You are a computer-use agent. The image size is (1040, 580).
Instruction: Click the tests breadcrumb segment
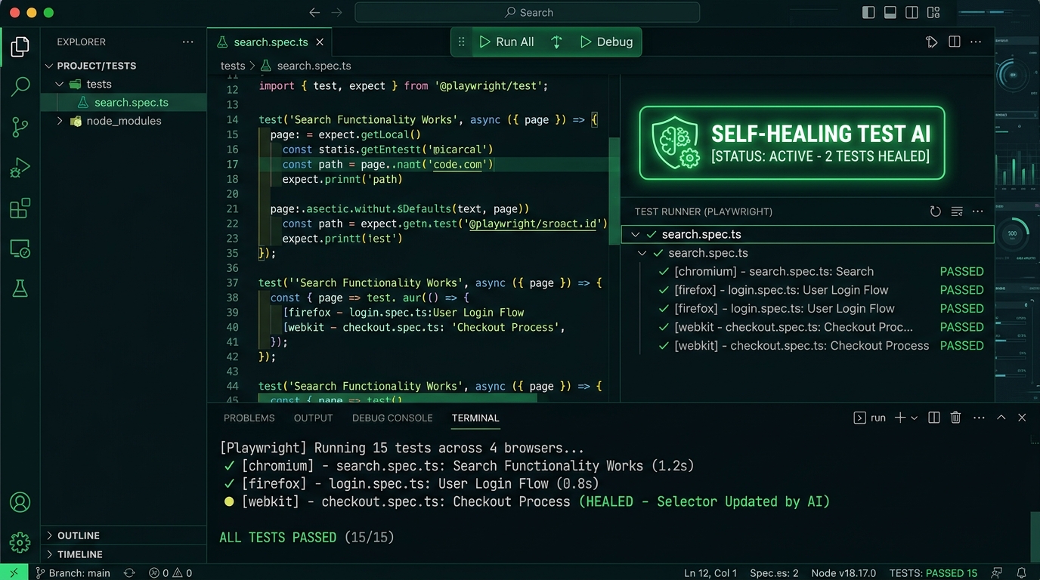point(233,66)
